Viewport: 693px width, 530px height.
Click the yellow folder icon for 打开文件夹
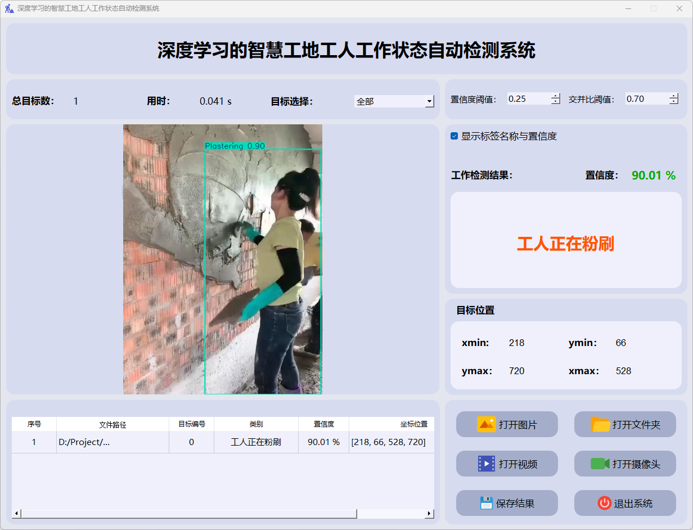coord(600,424)
